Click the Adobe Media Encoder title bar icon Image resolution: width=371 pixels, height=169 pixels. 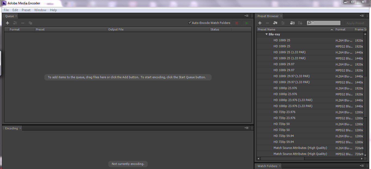point(4,3)
